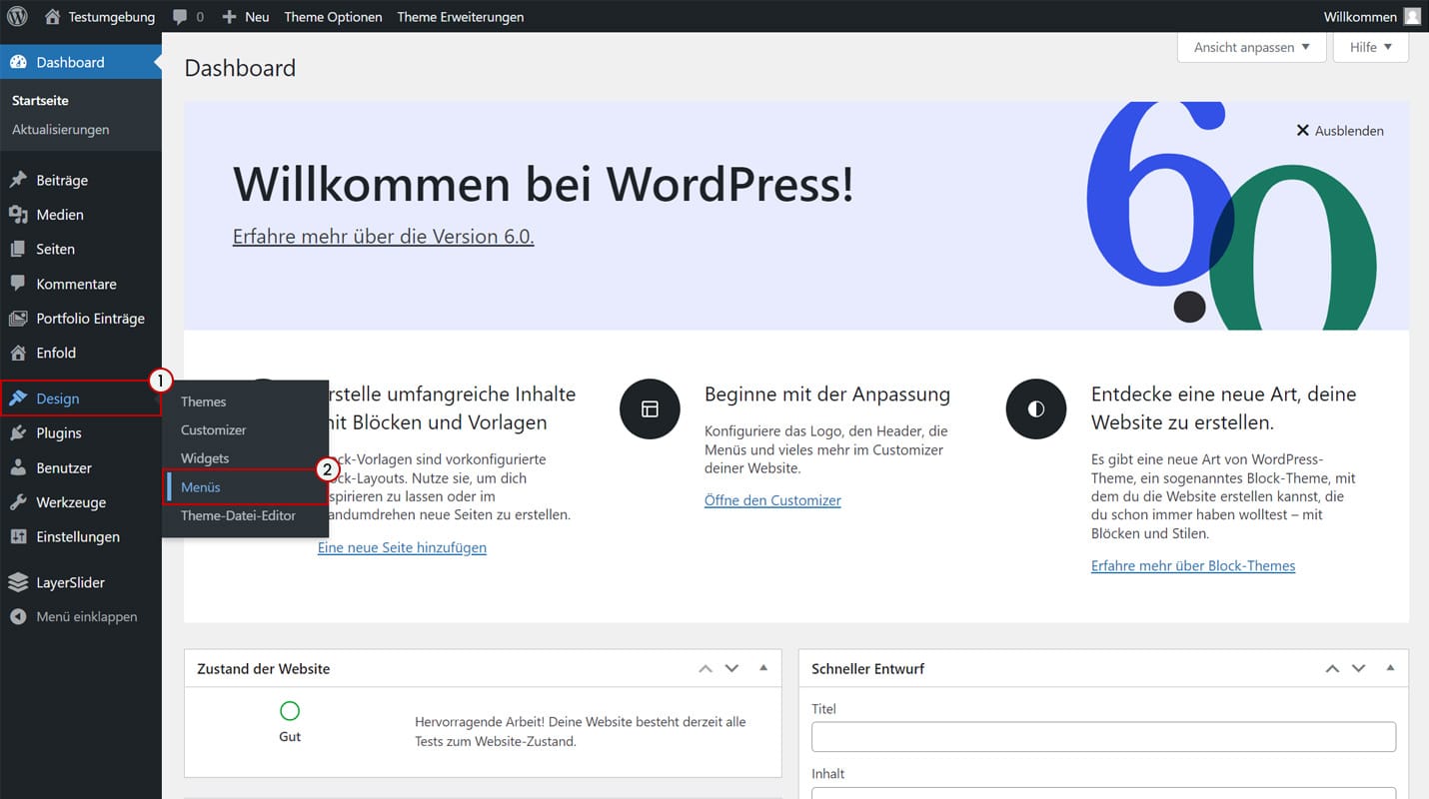Screen dimensions: 1429x799
Task: Select Widgets in the Design submenu
Action: pyautogui.click(x=205, y=457)
